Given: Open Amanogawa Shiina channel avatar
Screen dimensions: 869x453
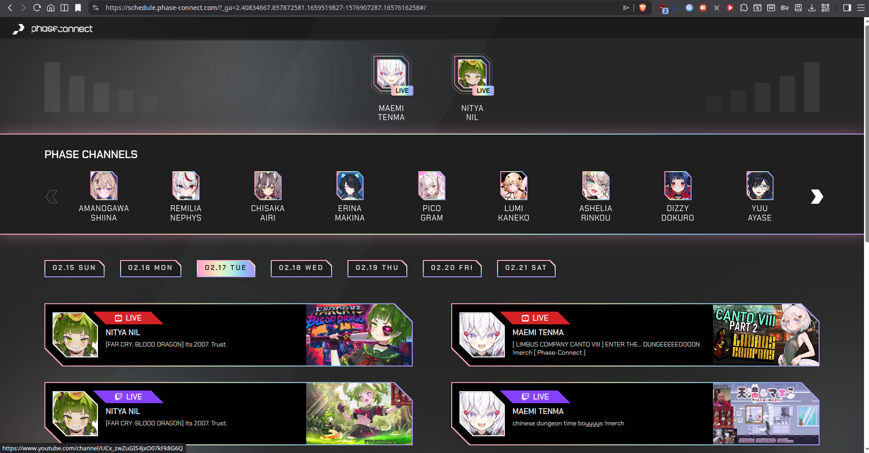Looking at the screenshot, I should click(104, 186).
